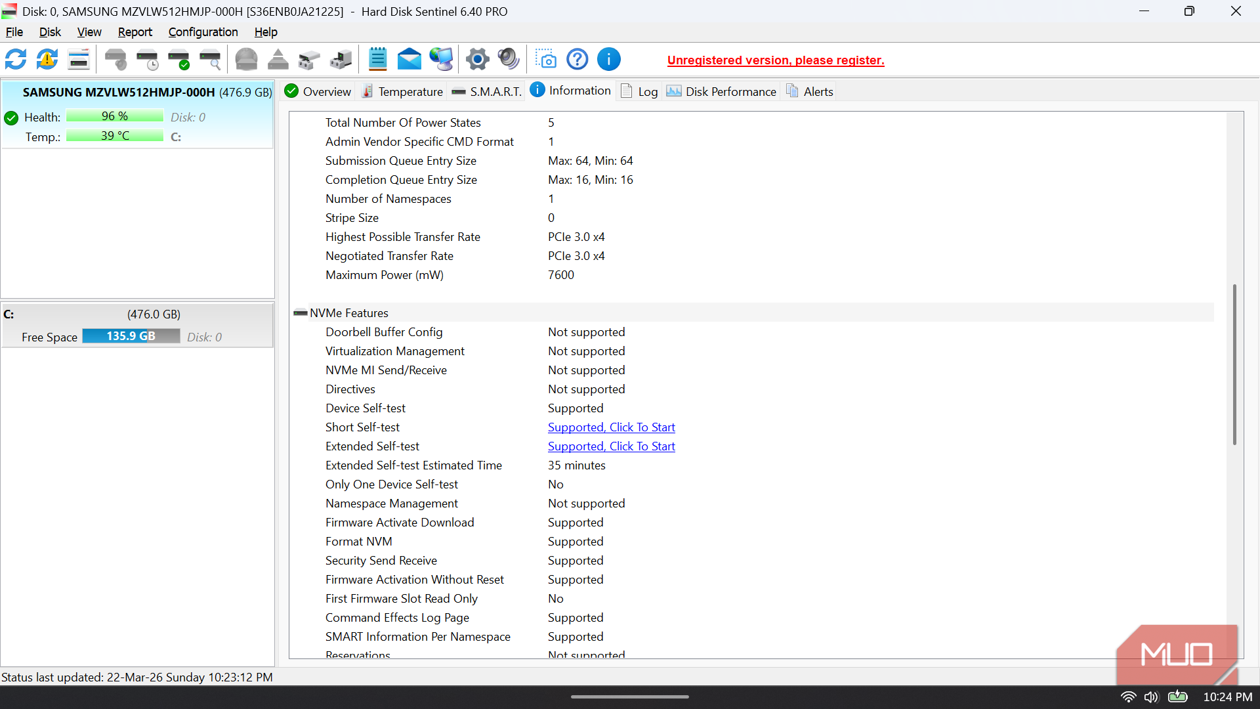The height and width of the screenshot is (709, 1260).
Task: Start the Short Self-test via its link
Action: pos(612,427)
